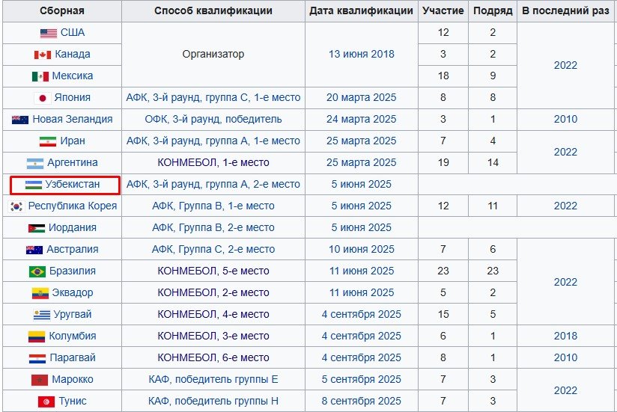617x412 pixels.
Task: Open the Австралия team link
Action: click(73, 249)
